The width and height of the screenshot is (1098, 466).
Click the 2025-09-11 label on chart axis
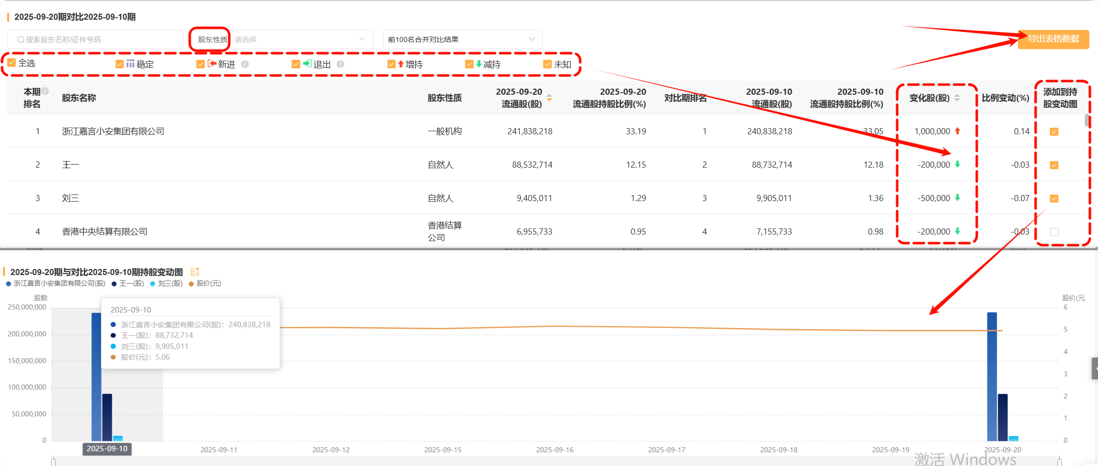point(219,450)
